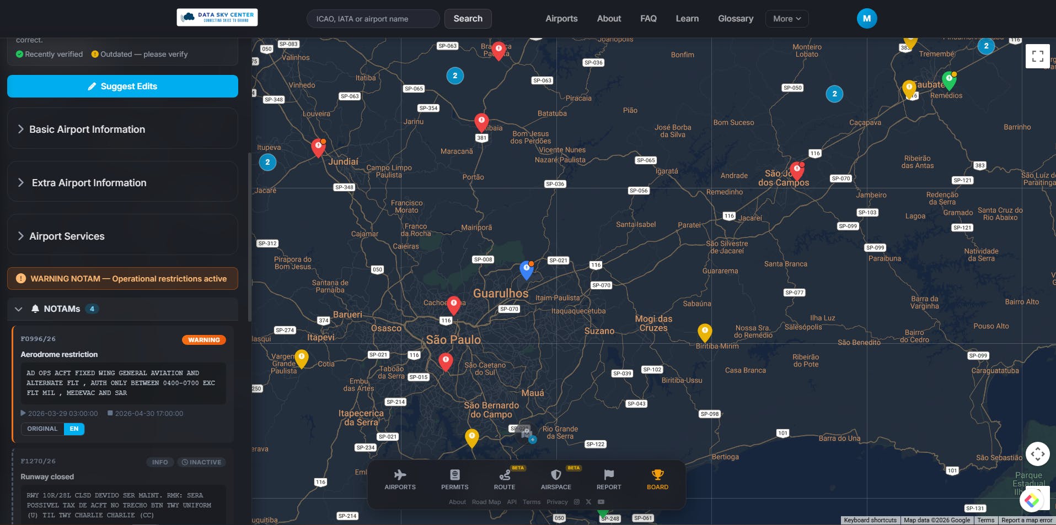Toggle fullscreen map view

click(1037, 56)
